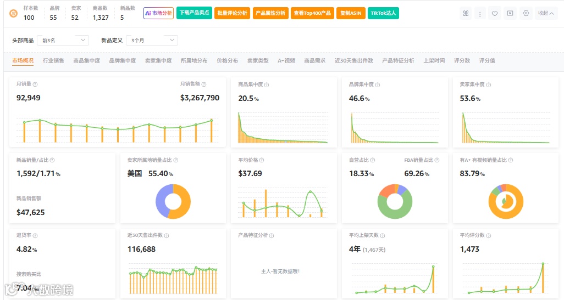Click the 新品销额 value $47,625
The width and height of the screenshot is (564, 300).
coord(31,212)
